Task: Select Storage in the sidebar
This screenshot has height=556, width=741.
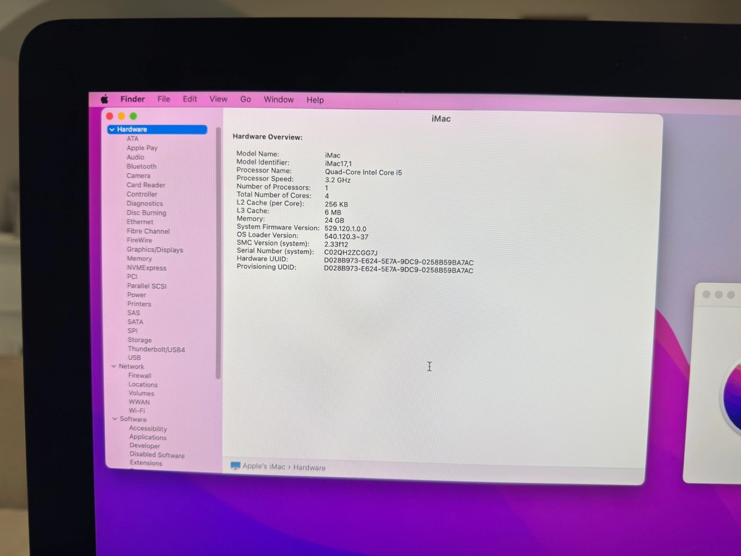Action: click(x=139, y=340)
